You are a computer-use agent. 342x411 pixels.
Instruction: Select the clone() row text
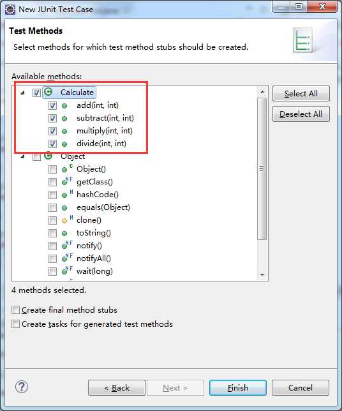89,220
